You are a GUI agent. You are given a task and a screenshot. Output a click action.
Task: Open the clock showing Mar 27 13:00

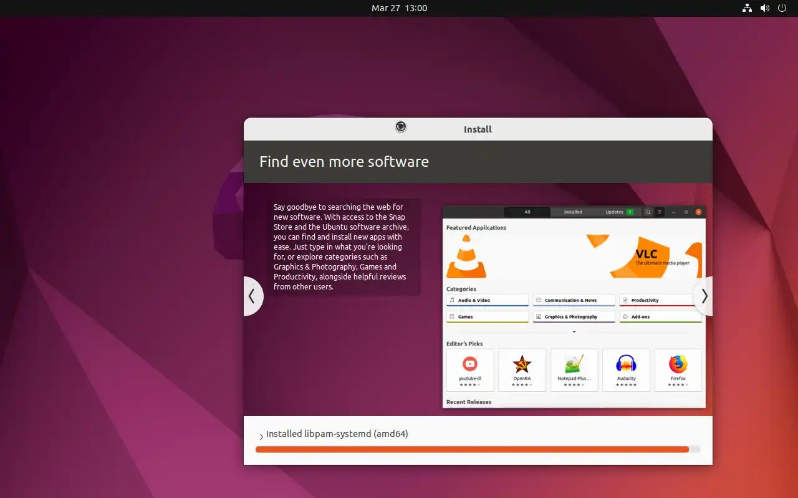(399, 8)
